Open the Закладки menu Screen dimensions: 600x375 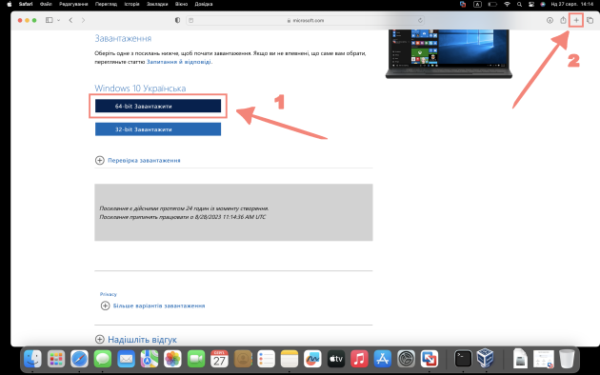coord(157,4)
